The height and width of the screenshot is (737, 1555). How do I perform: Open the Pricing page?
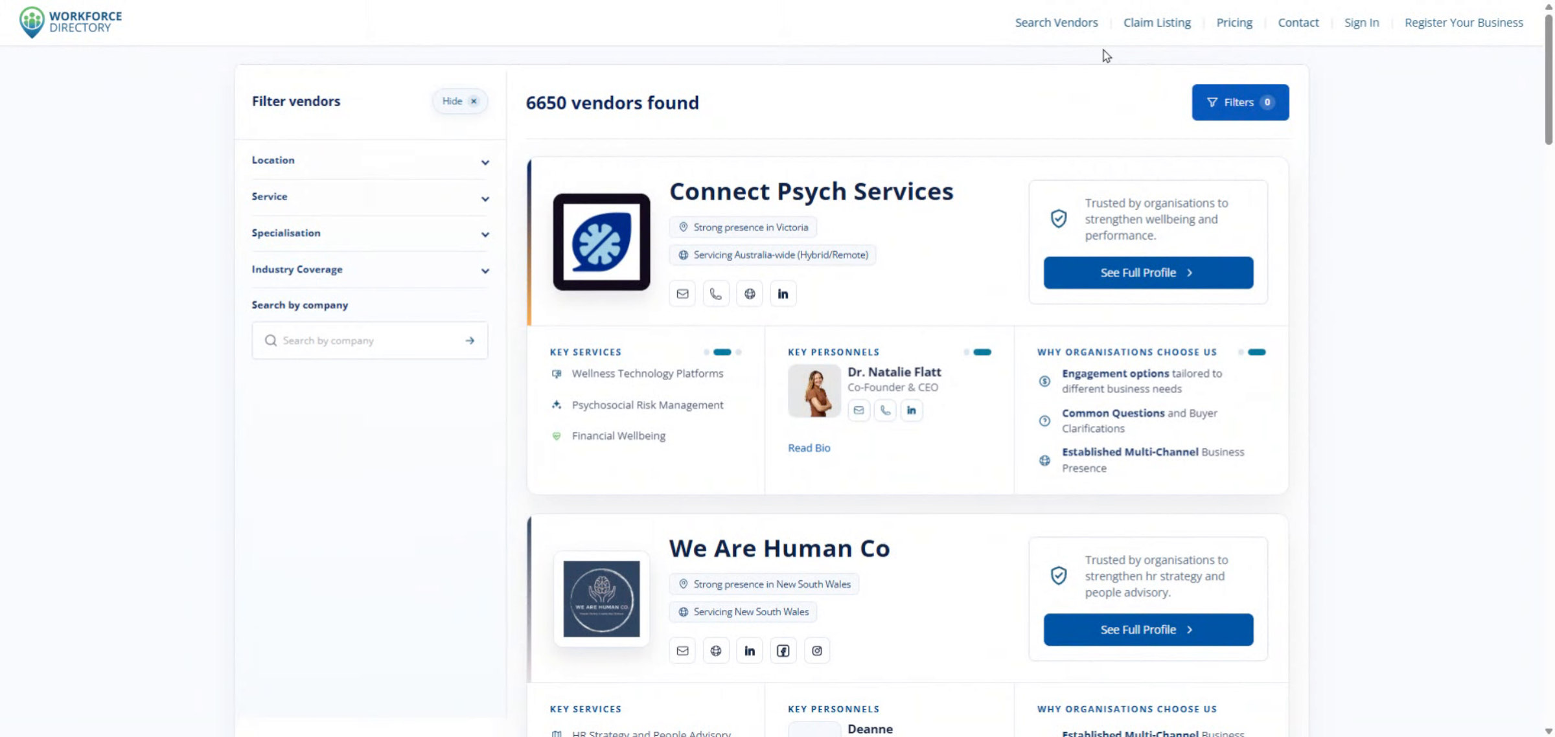[1234, 23]
